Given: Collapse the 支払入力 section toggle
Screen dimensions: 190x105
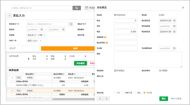Looking at the screenshot, I should point(9,16).
